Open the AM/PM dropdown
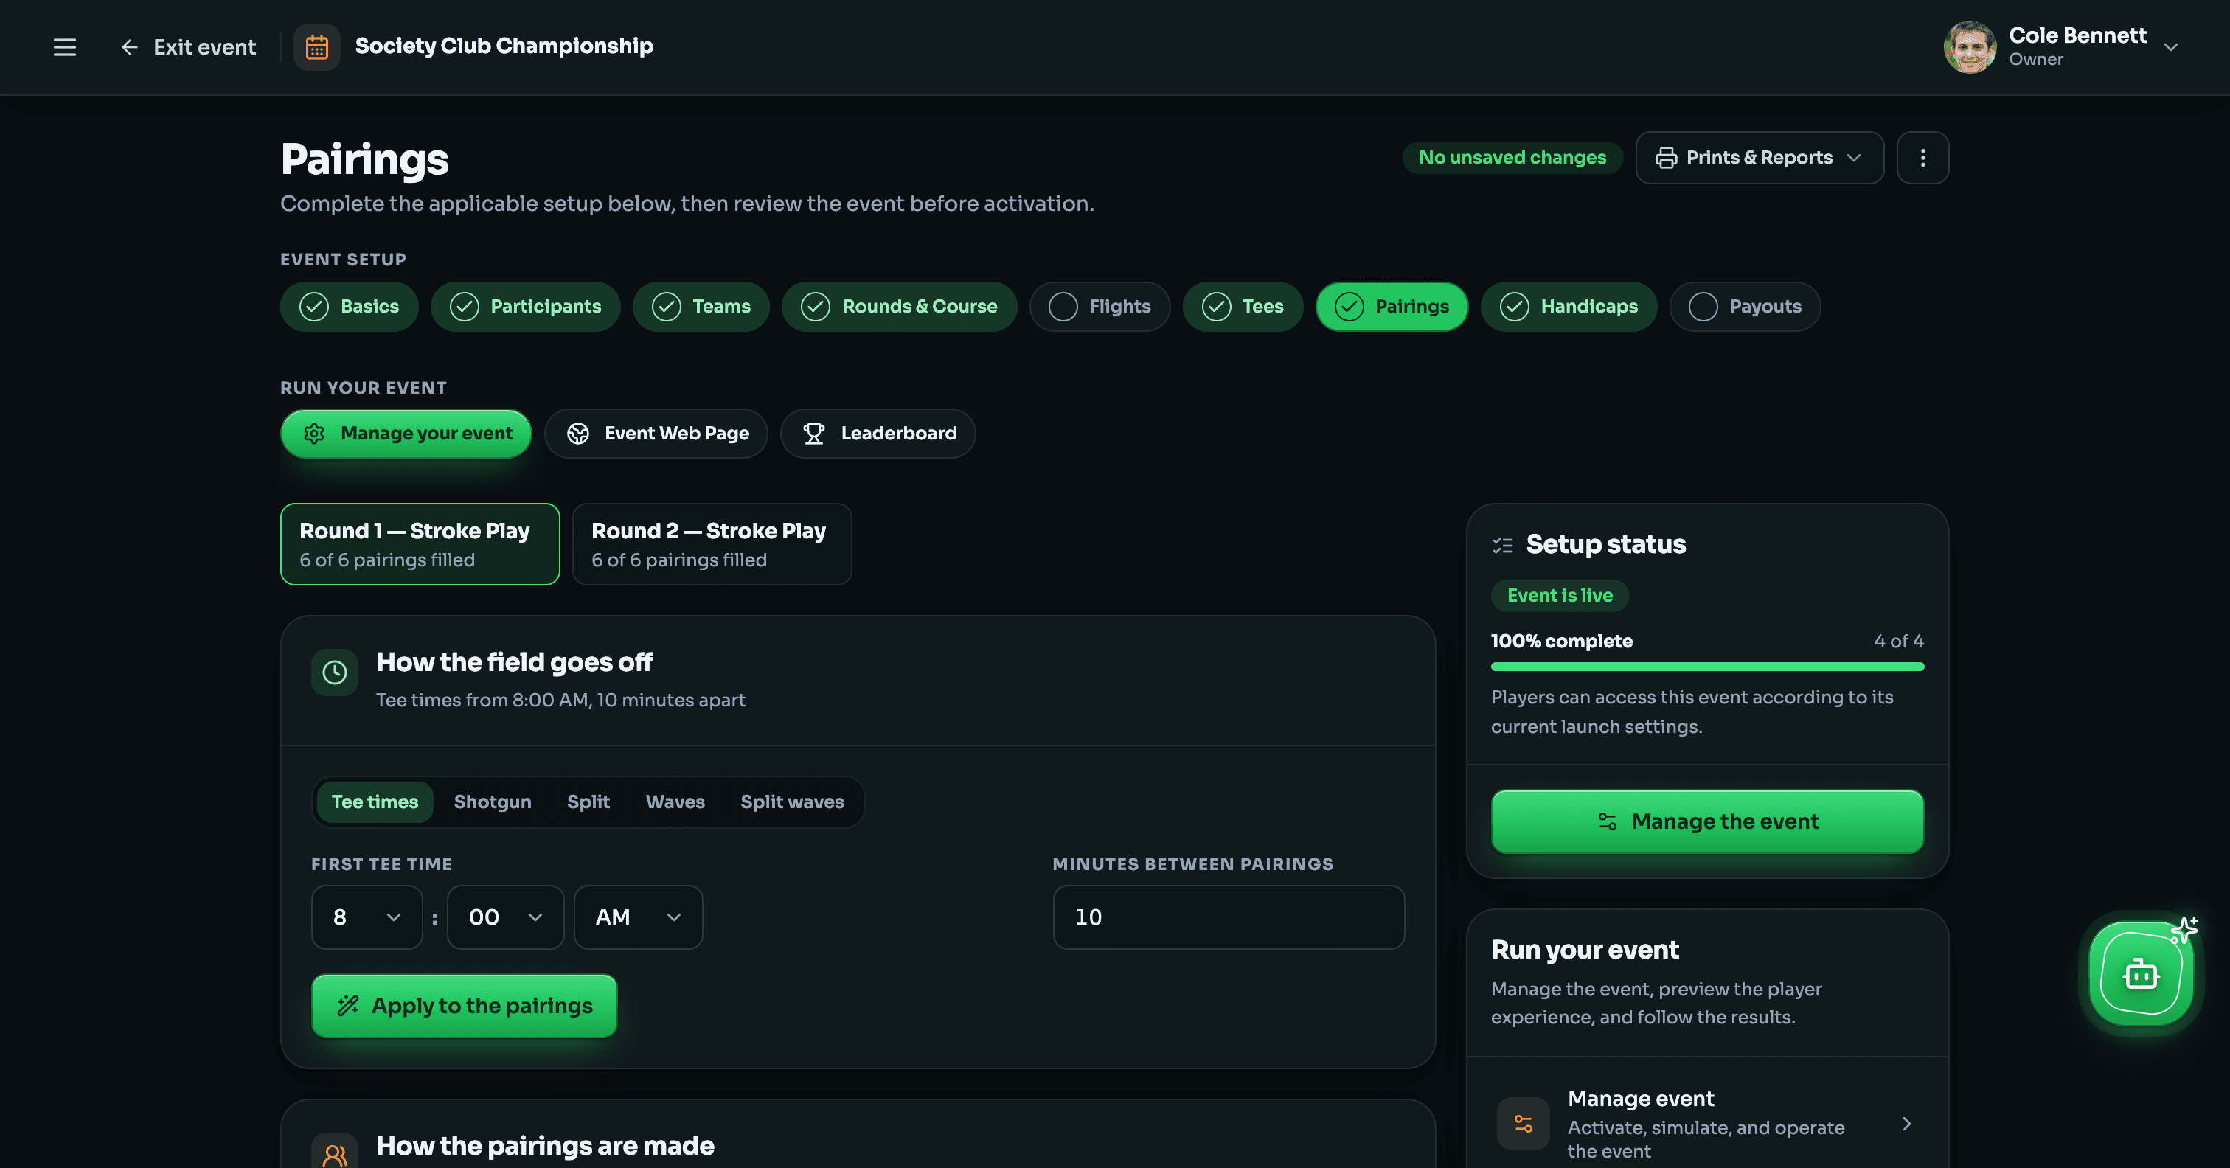Image resolution: width=2230 pixels, height=1168 pixels. click(x=638, y=917)
